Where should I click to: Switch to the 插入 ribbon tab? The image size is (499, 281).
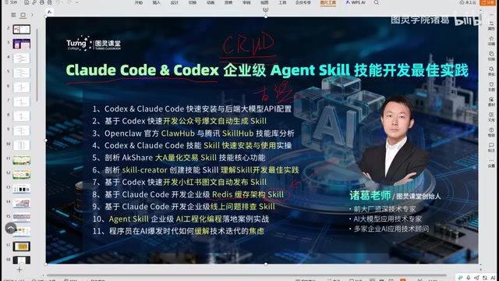157,2
